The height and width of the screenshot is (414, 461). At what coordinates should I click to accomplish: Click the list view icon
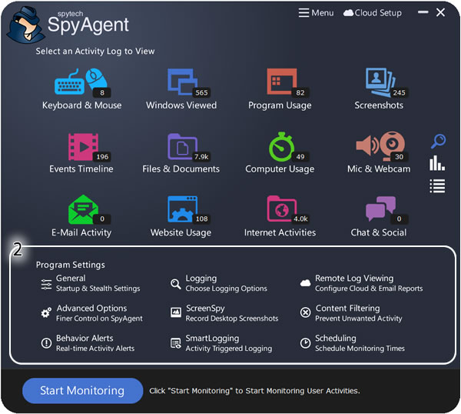[x=437, y=186]
